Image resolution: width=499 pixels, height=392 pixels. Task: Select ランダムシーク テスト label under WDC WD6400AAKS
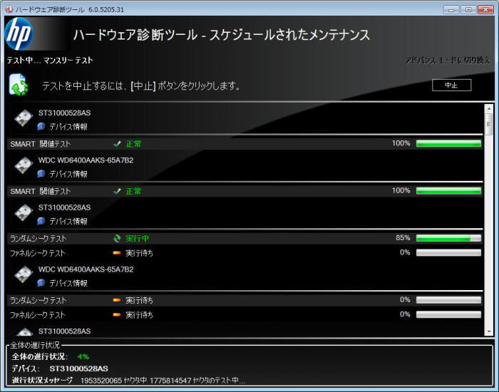tap(38, 300)
